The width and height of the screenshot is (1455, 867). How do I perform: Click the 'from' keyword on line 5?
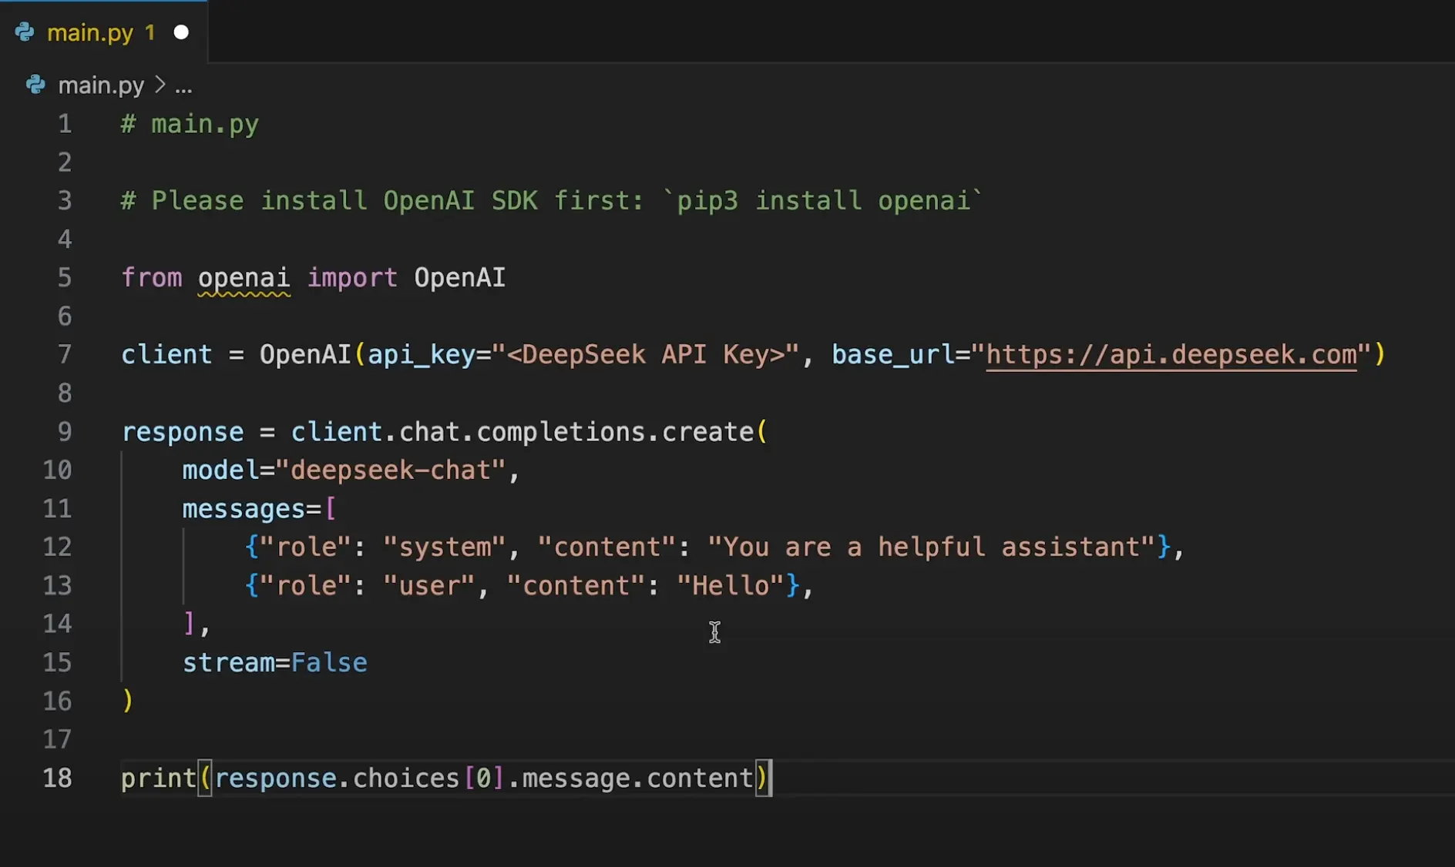pos(152,278)
